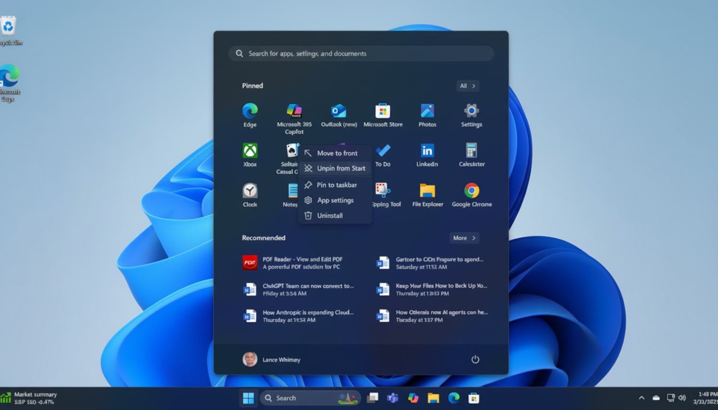
Task: Show hidden icons in system tray chevron
Action: 641,398
